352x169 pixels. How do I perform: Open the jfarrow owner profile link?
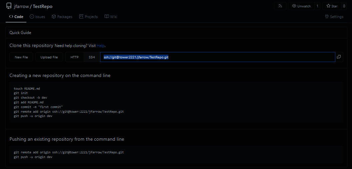point(22,6)
